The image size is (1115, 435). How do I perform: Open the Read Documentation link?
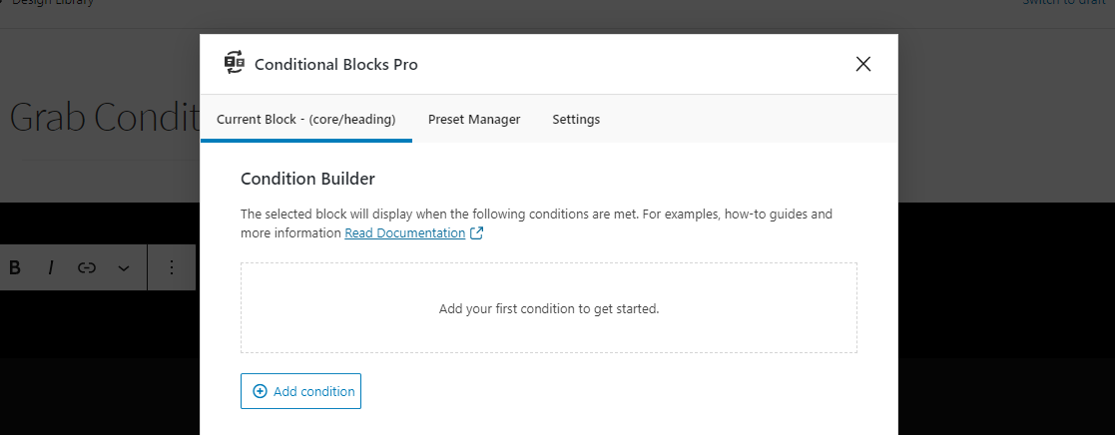(x=404, y=233)
